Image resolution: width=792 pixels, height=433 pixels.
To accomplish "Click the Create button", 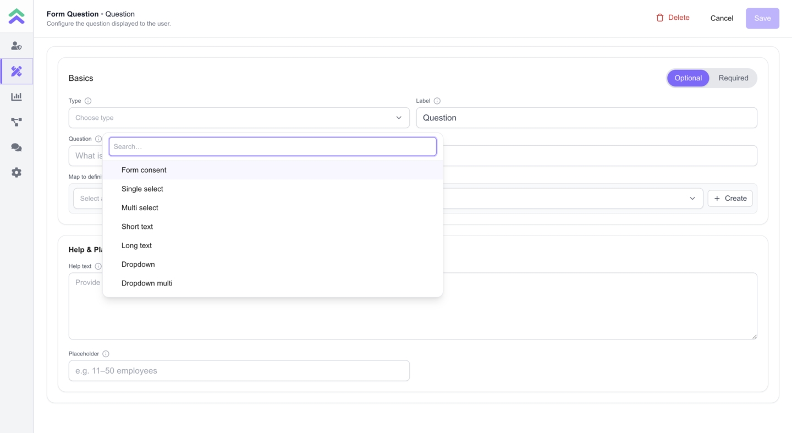I will point(730,199).
